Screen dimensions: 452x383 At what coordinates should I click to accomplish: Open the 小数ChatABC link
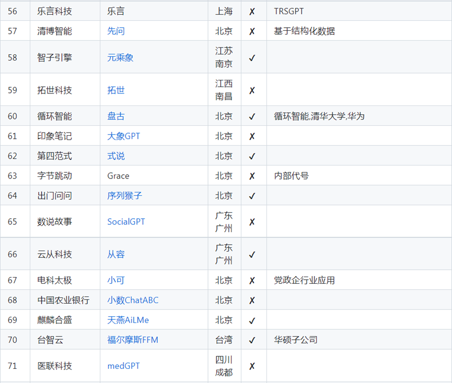133,300
